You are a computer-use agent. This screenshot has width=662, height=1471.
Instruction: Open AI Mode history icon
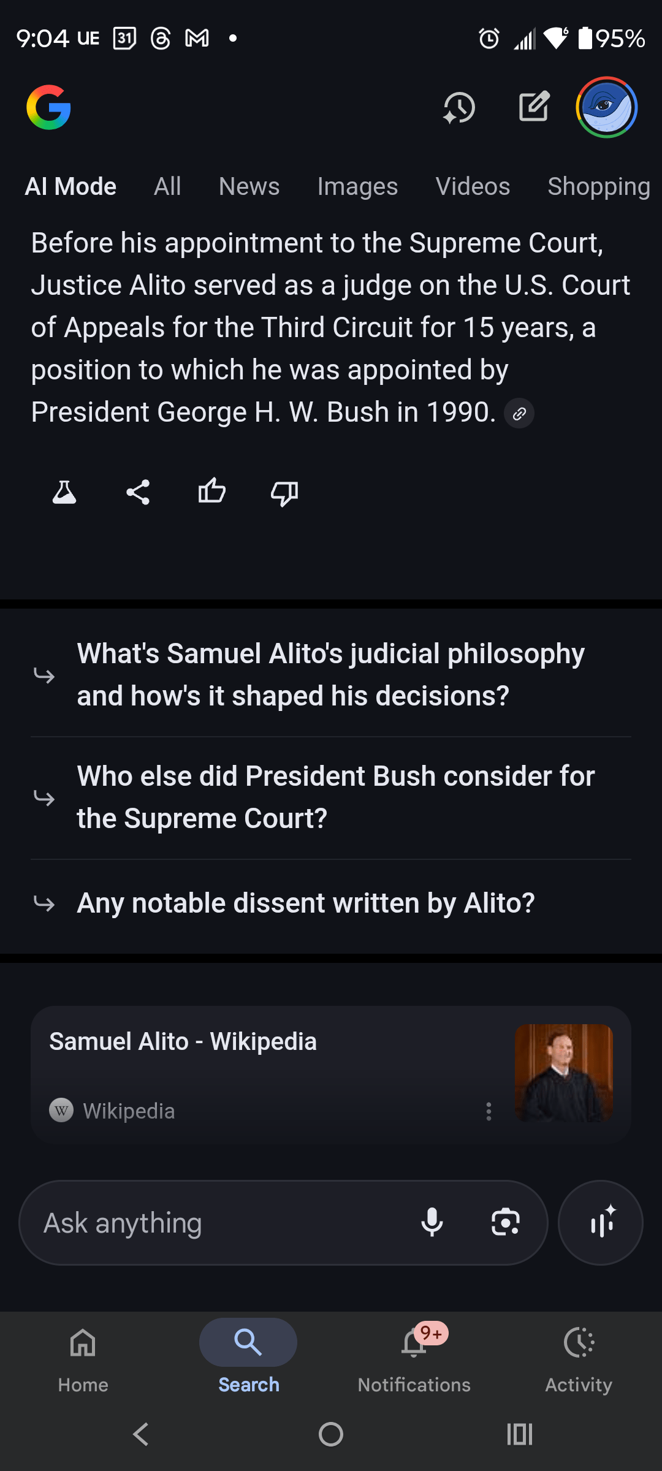point(459,108)
